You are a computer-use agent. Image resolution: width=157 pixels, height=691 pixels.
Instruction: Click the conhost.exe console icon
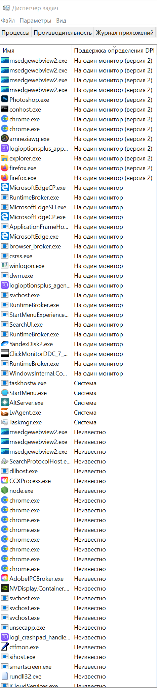[5, 109]
